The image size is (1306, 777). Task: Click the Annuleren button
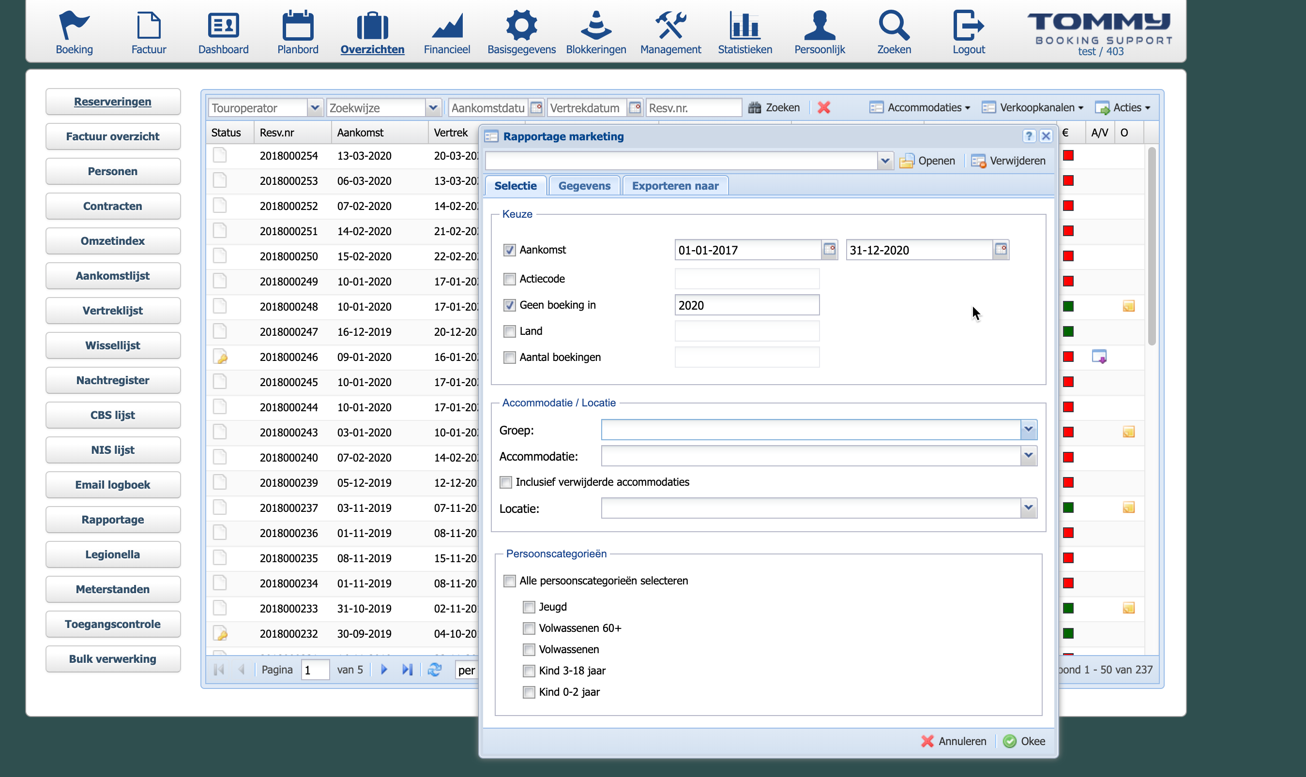click(954, 741)
